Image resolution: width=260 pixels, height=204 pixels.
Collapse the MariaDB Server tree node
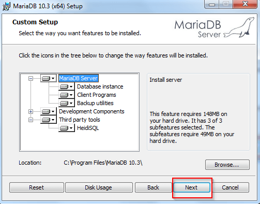click(x=30, y=79)
